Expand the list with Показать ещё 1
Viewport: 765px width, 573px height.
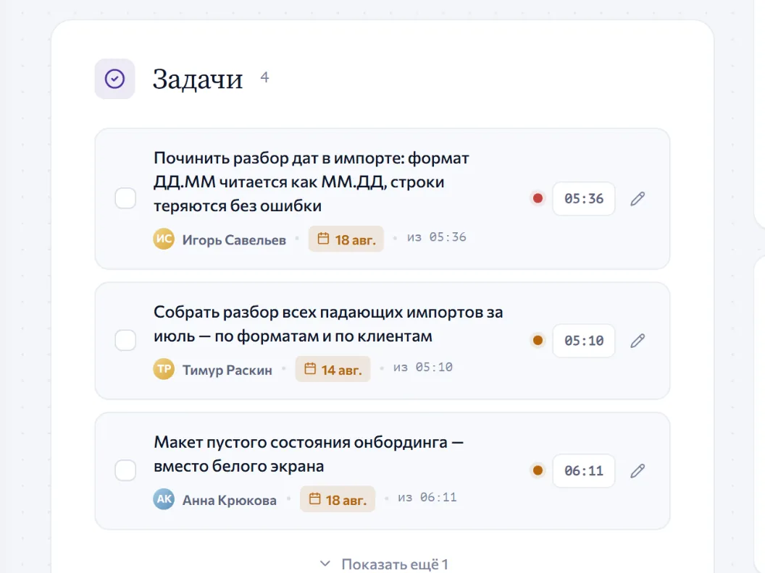pyautogui.click(x=383, y=564)
